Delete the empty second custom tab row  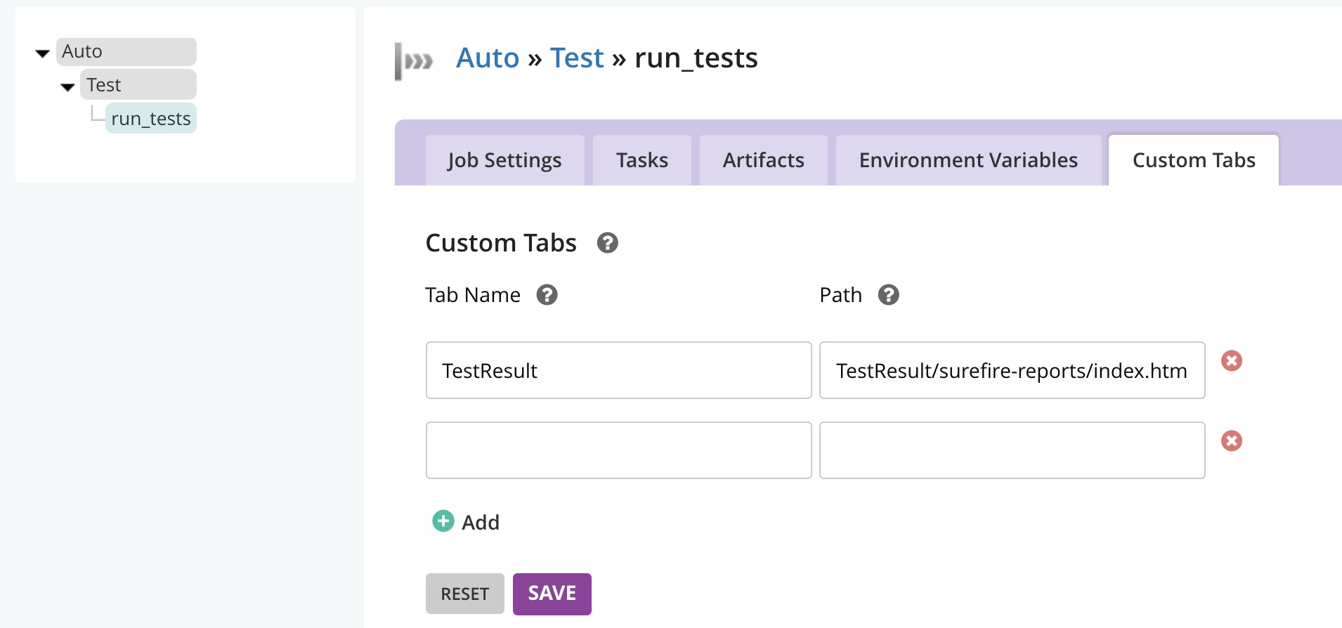click(x=1231, y=441)
